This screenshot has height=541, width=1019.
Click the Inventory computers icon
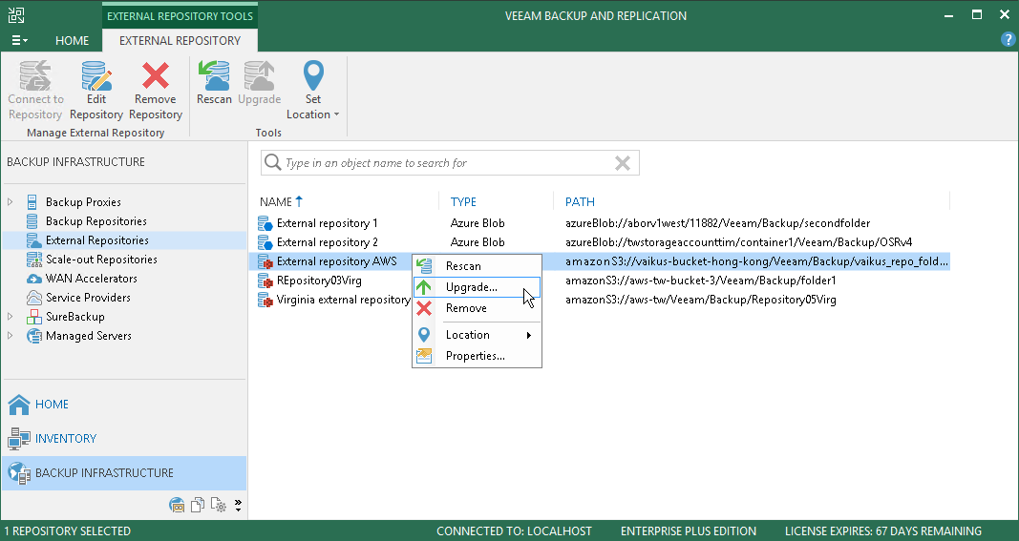18,439
